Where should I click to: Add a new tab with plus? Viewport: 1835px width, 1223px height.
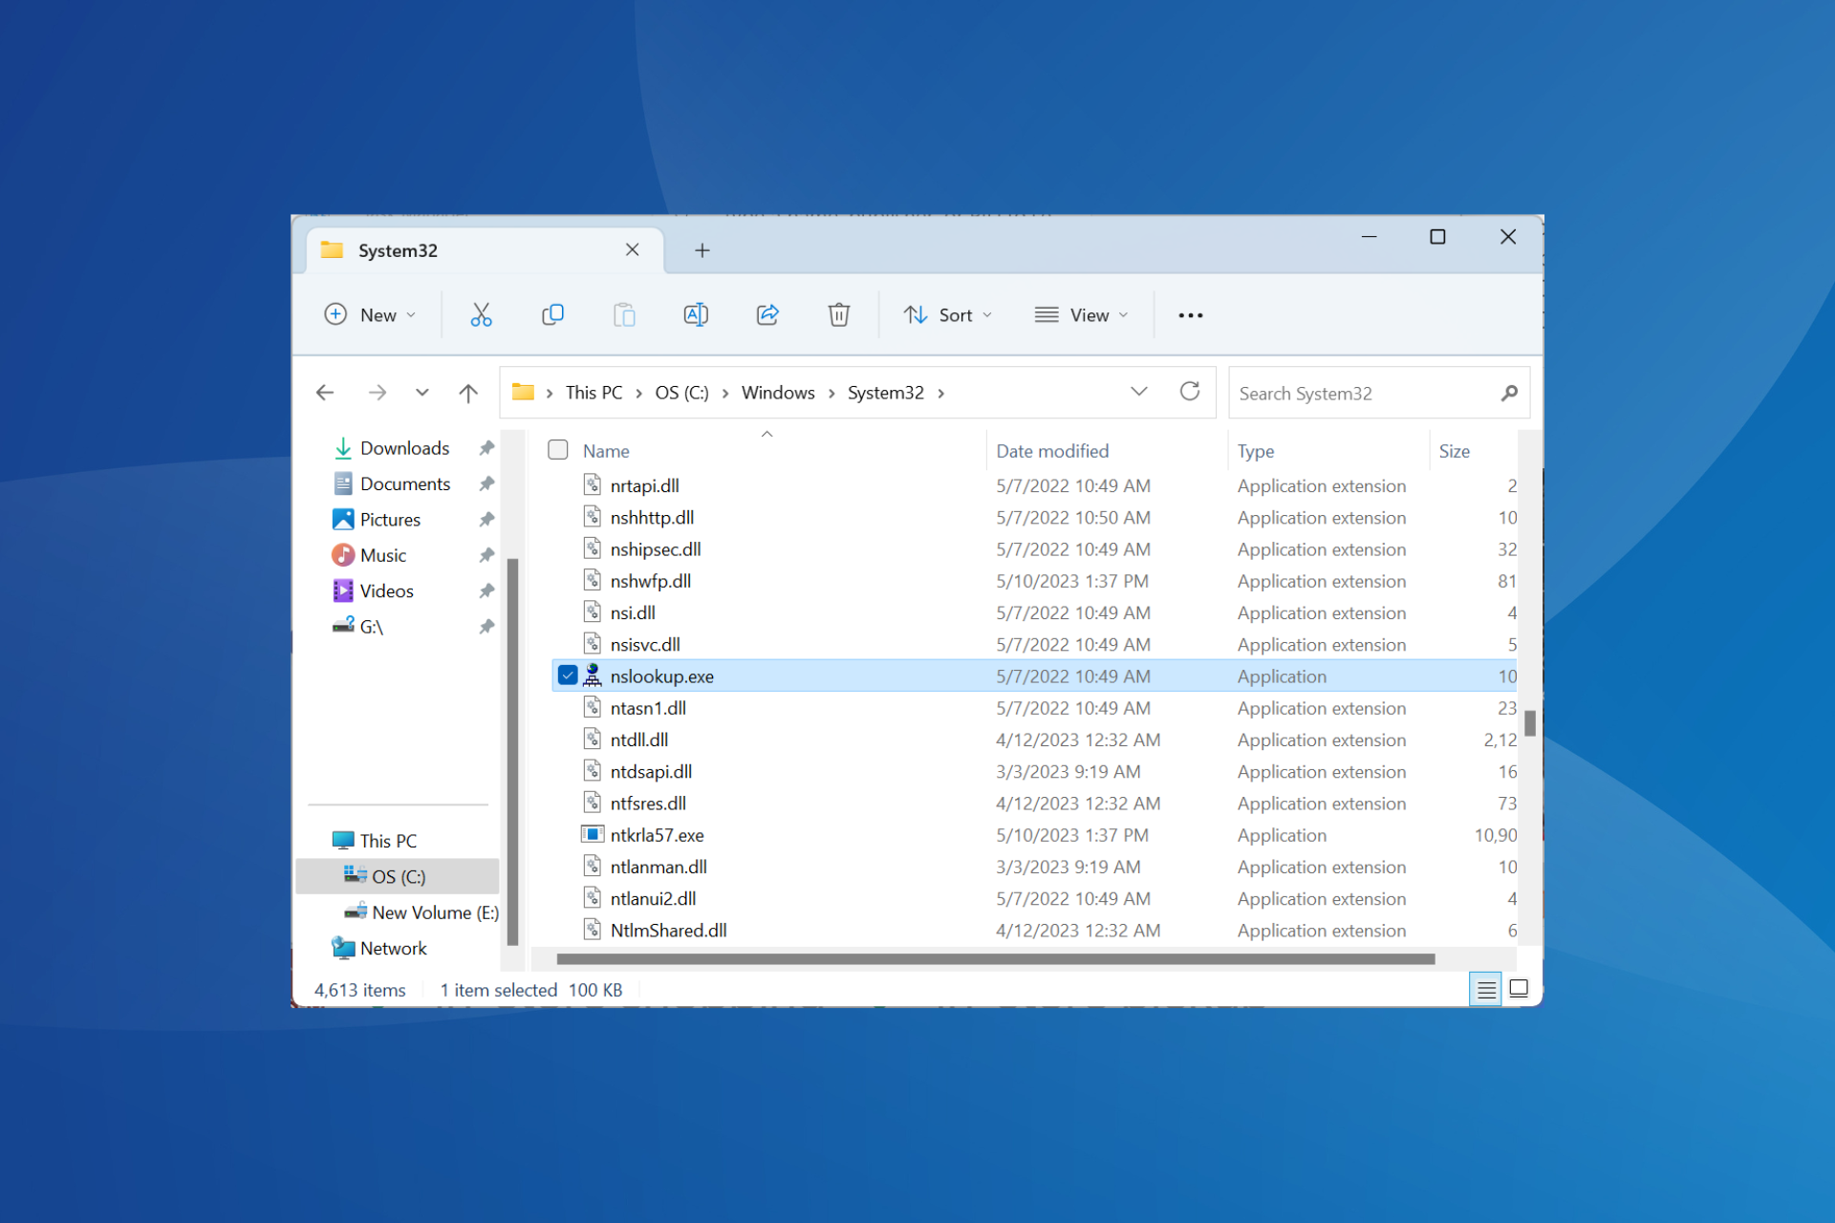702,250
